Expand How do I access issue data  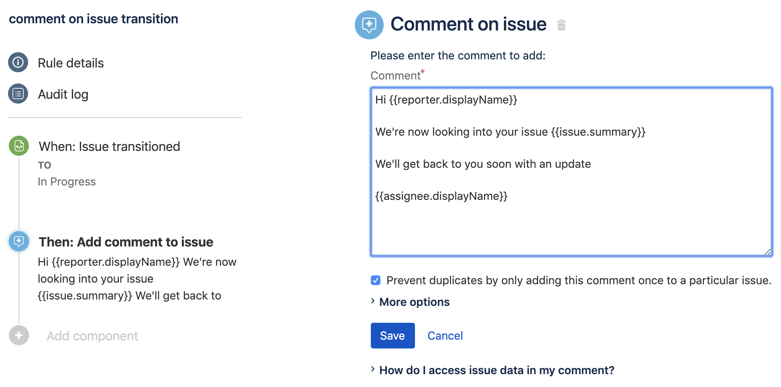496,370
